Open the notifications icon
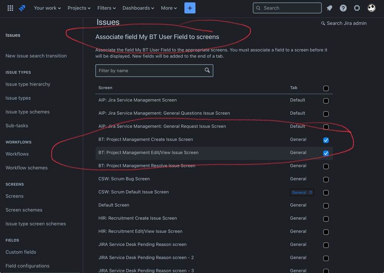This screenshot has height=273, width=384. 329,8
